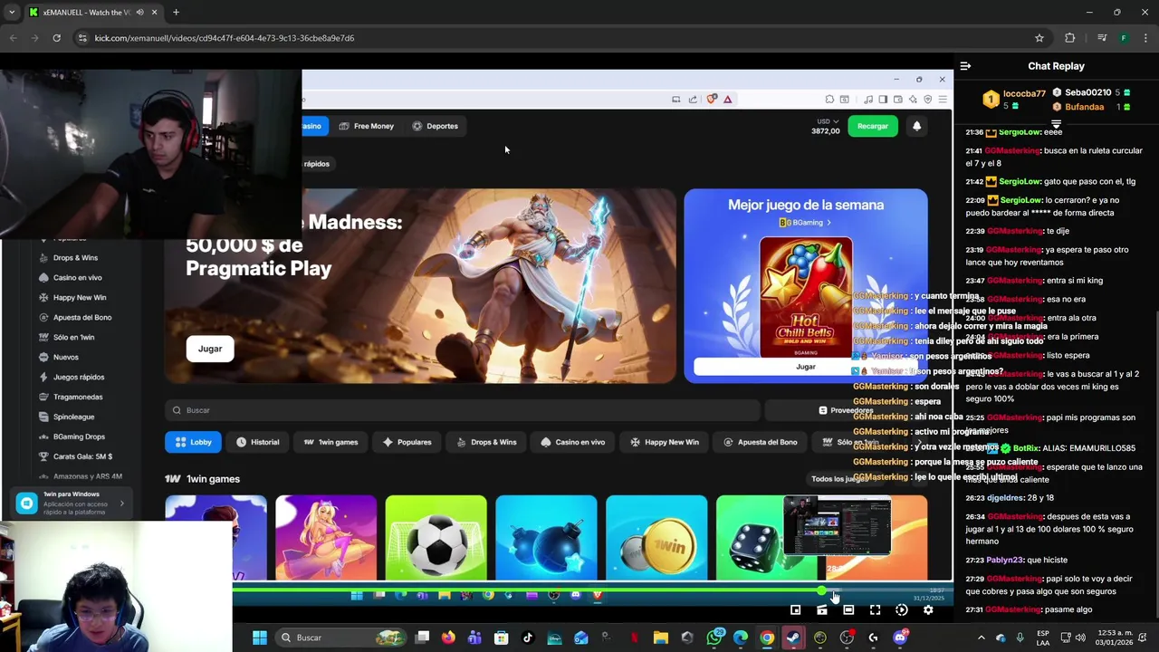Click the green Recargar button
Screen dimensions: 1159x652
873,126
